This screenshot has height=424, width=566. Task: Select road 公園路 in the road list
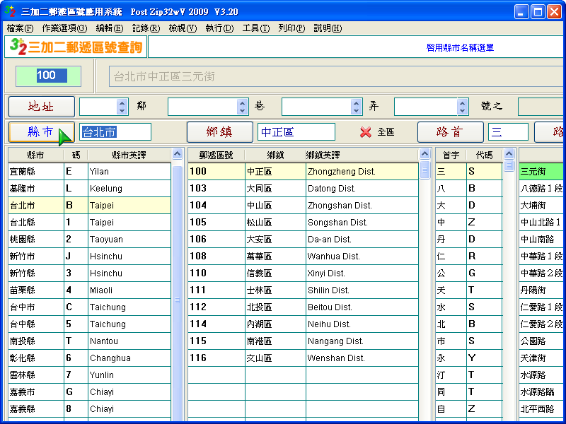541,341
